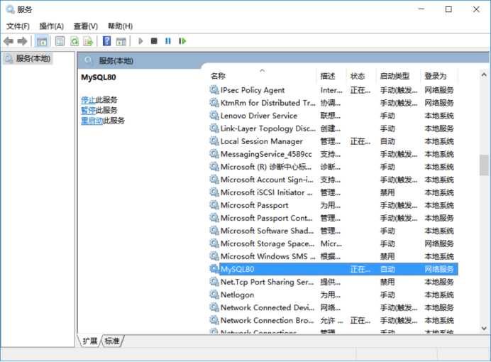This screenshot has height=362, width=491.
Task: Click the Forward arrow in the toolbar
Action: [x=22, y=41]
